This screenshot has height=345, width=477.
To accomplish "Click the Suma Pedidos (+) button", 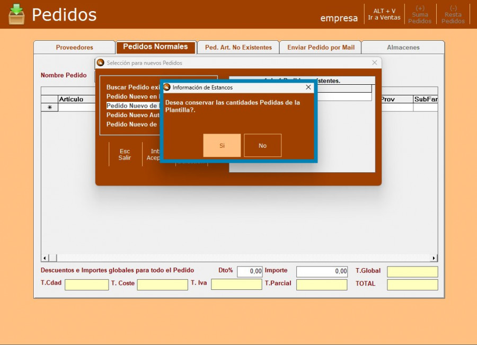I will click(420, 14).
